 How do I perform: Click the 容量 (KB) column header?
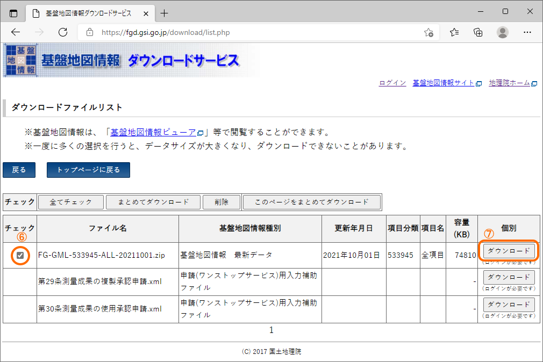click(x=462, y=228)
